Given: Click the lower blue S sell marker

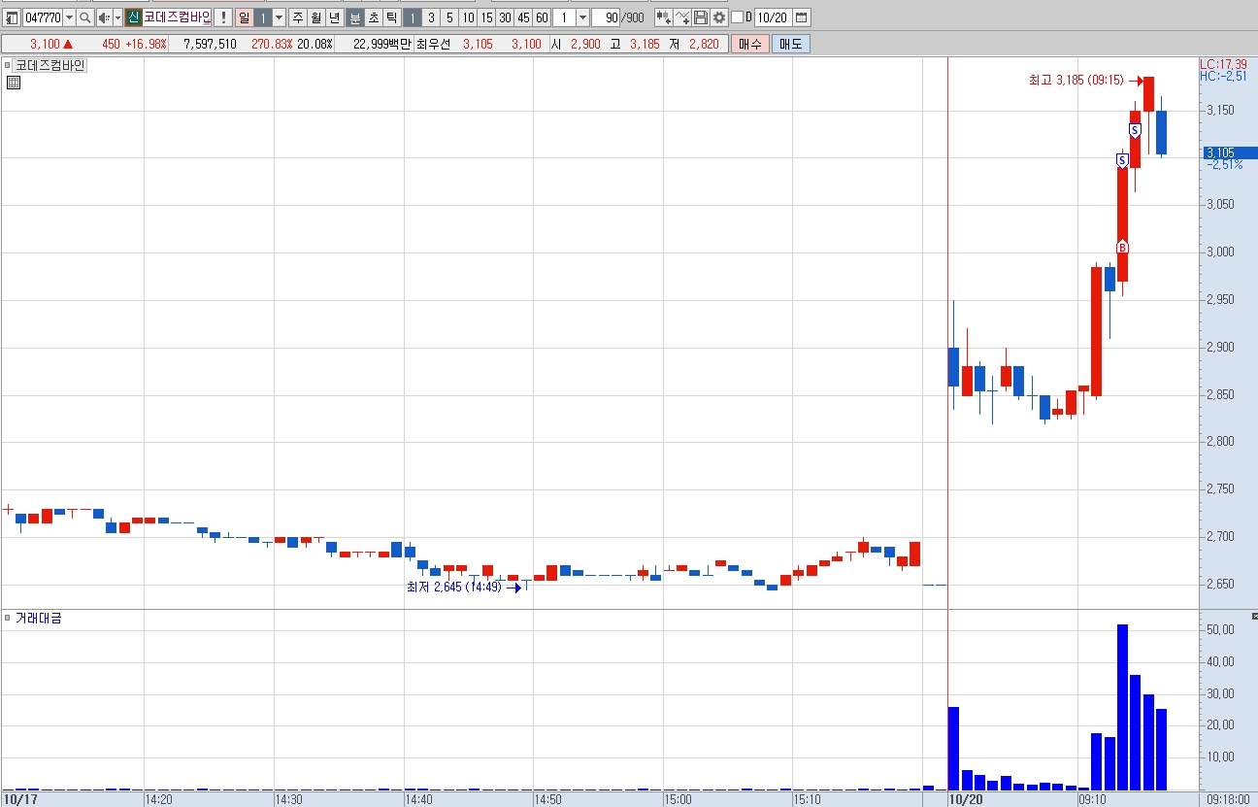Looking at the screenshot, I should (1122, 159).
